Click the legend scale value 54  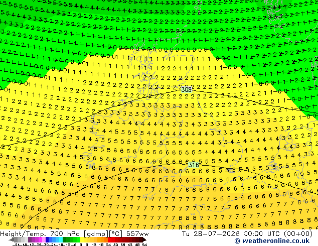(x=145, y=245)
